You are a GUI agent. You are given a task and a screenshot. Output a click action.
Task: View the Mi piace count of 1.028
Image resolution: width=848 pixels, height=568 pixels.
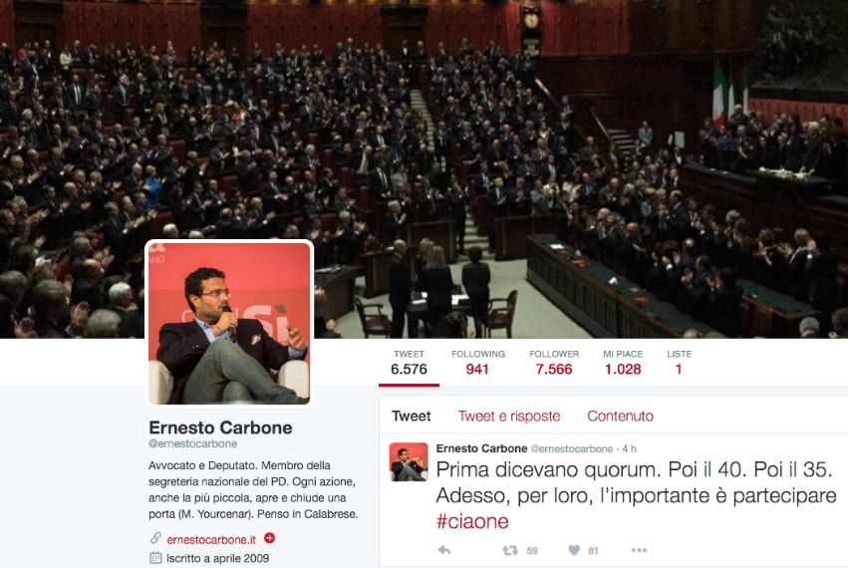[623, 363]
